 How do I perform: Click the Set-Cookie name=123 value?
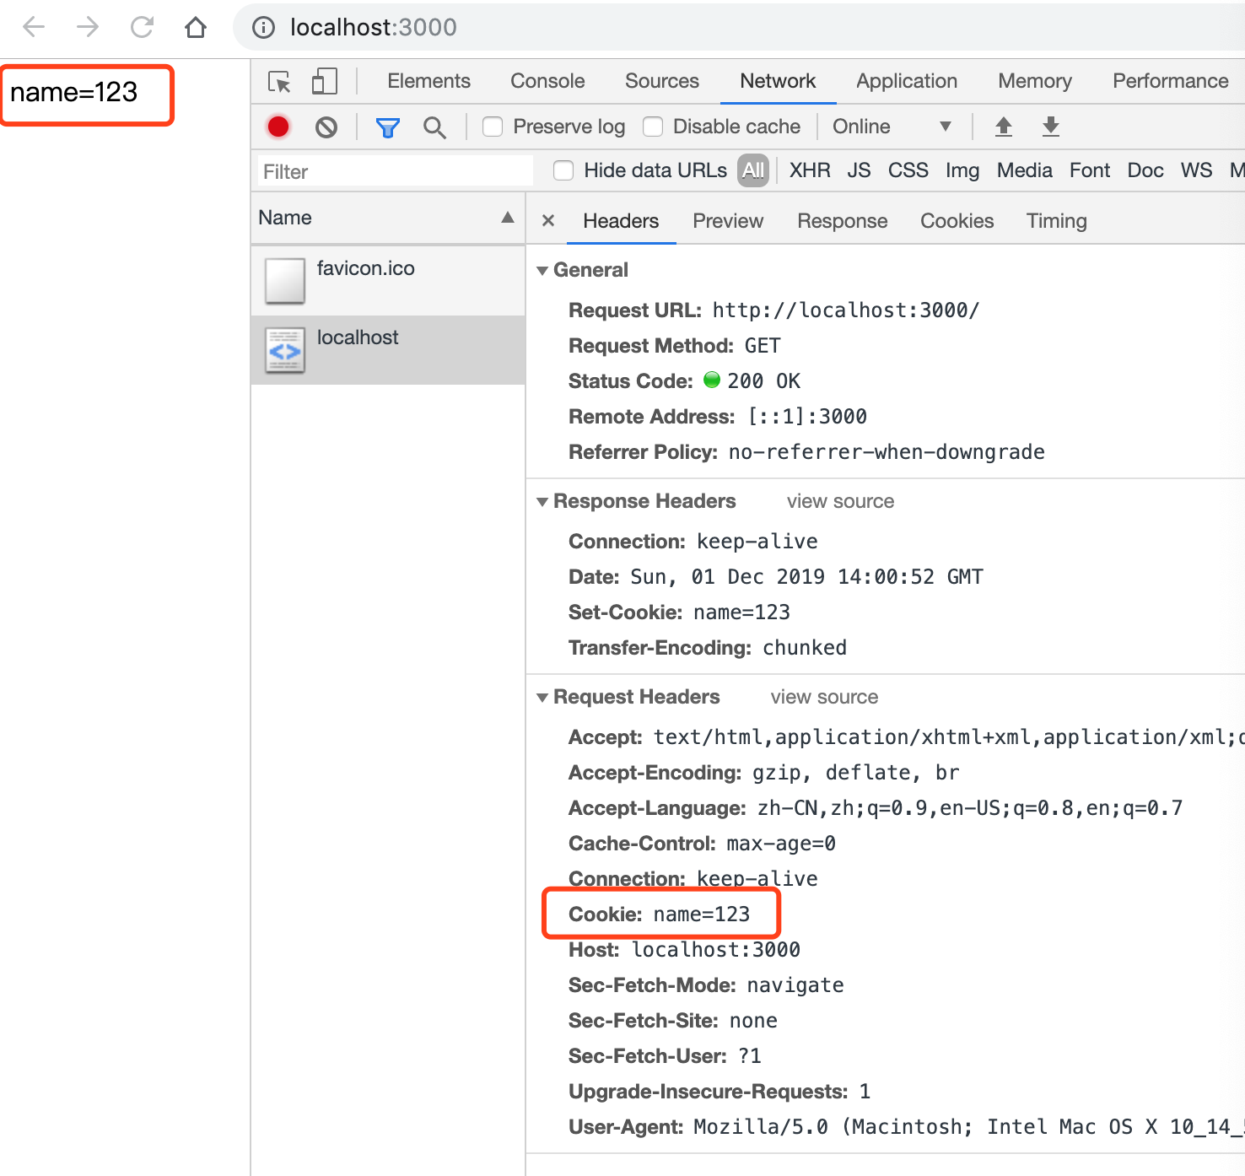[742, 612]
